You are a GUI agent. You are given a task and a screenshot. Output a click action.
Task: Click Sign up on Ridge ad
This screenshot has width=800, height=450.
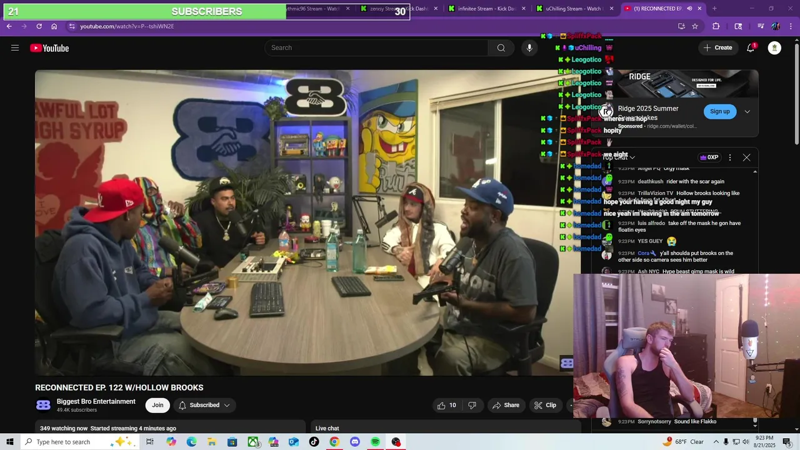(719, 112)
